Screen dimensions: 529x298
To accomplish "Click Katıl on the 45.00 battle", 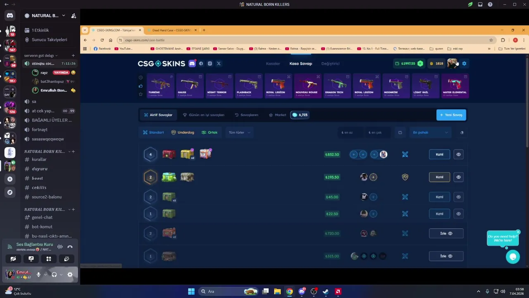I will point(439,197).
